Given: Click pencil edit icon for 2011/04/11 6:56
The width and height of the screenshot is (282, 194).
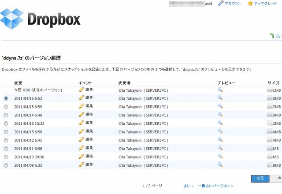Looking at the screenshot, I should pos(81,148).
